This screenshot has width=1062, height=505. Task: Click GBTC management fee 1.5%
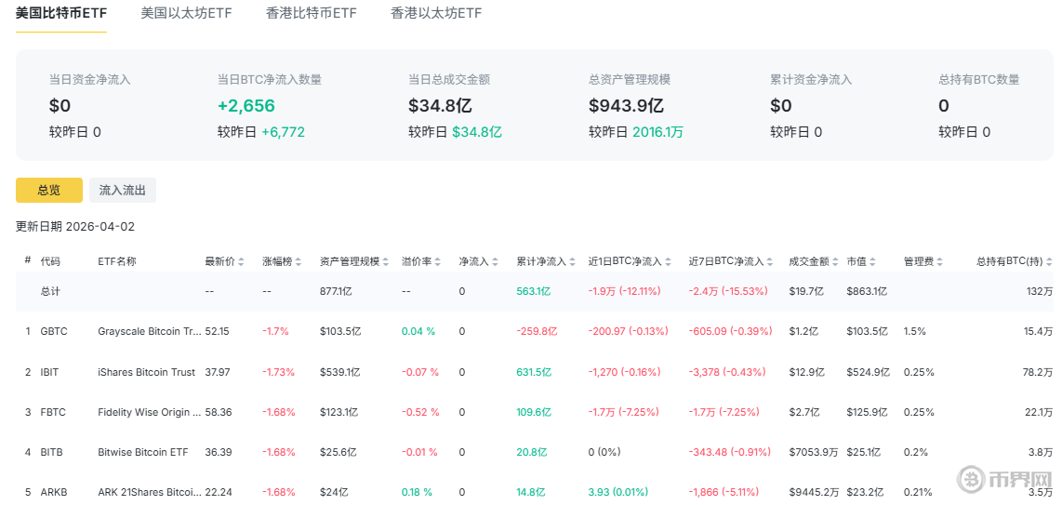(x=914, y=332)
